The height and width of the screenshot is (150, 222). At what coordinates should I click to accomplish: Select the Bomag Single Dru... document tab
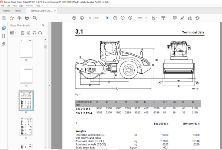41,11
